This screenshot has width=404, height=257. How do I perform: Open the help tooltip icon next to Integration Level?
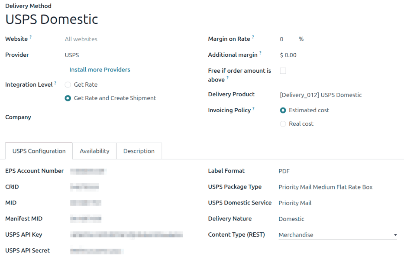[55, 83]
